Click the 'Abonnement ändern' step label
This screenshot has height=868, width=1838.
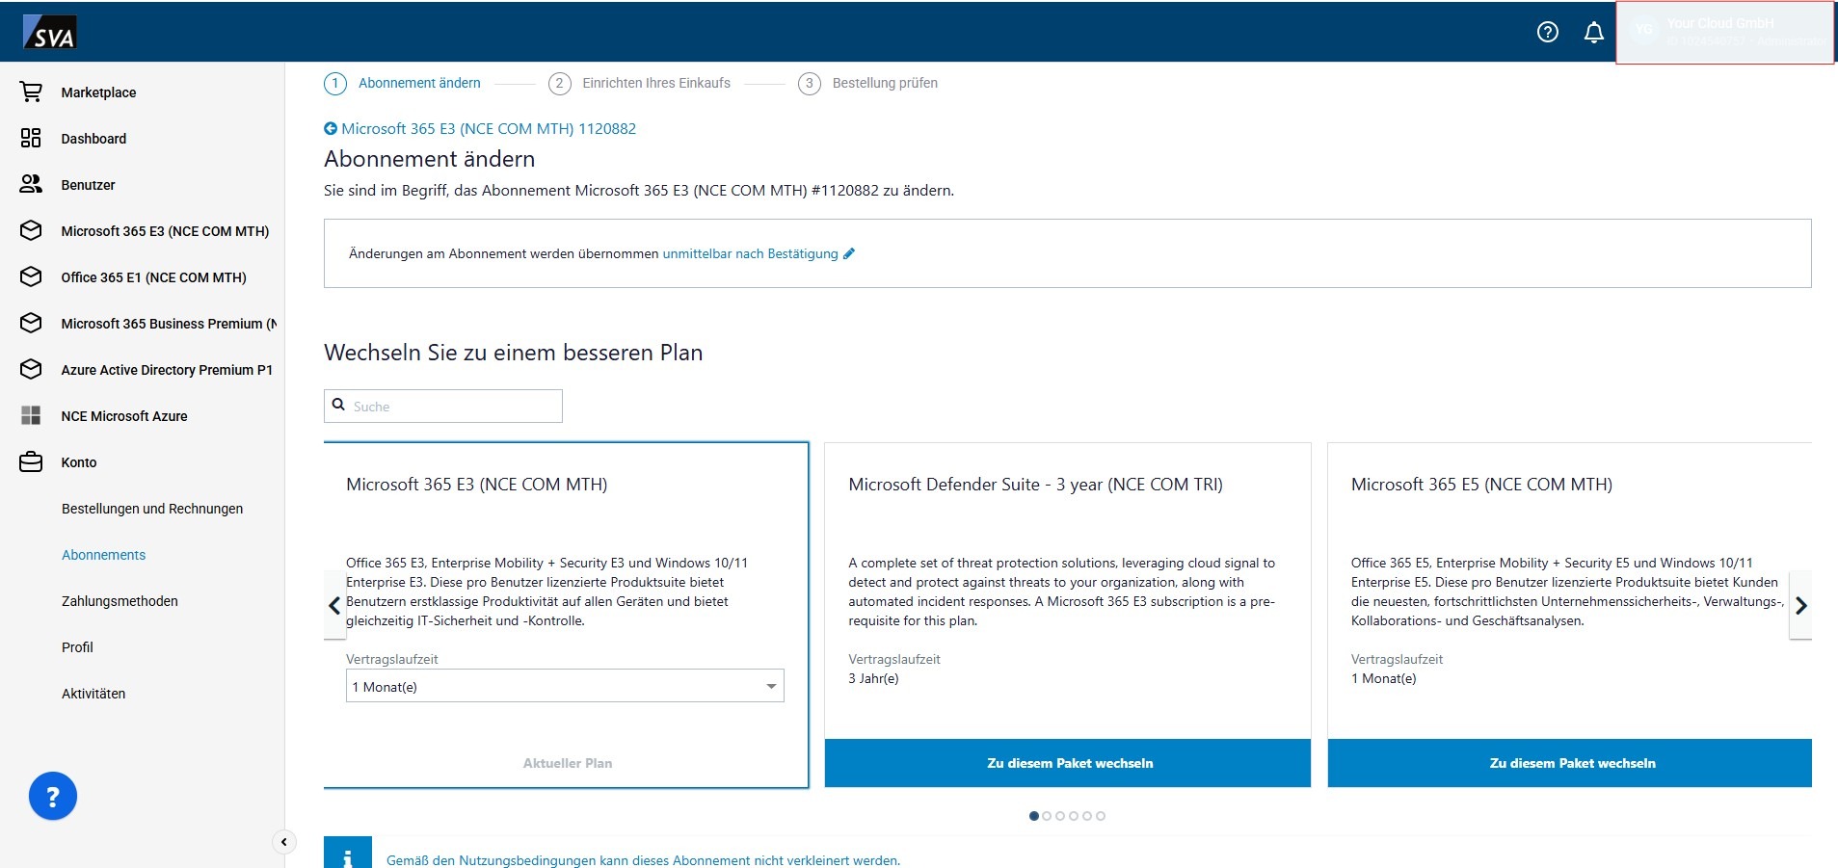(x=419, y=83)
